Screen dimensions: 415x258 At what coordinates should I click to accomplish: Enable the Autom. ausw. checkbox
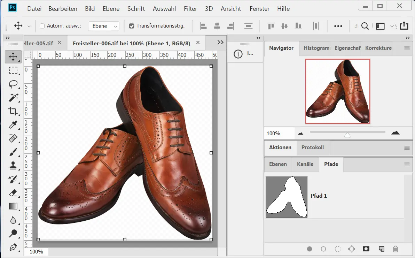click(42, 26)
